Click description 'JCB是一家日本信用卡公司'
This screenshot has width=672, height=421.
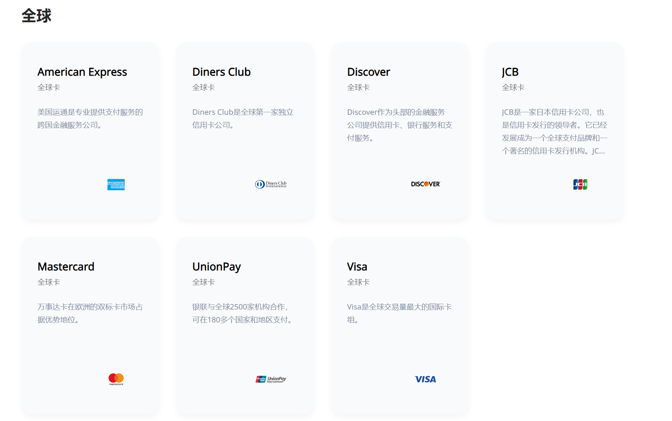[x=555, y=132]
